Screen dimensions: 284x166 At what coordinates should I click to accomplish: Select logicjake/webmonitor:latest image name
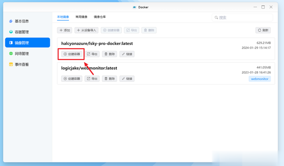point(89,68)
